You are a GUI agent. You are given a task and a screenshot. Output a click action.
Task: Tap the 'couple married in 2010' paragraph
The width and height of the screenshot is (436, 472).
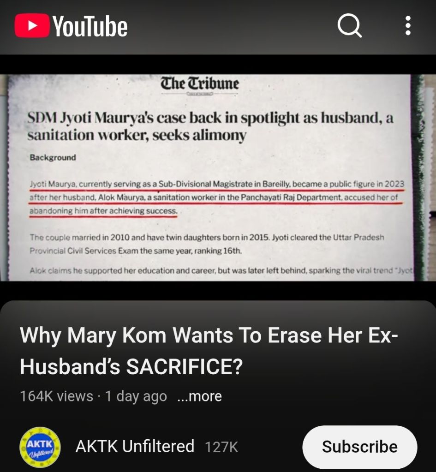(207, 244)
